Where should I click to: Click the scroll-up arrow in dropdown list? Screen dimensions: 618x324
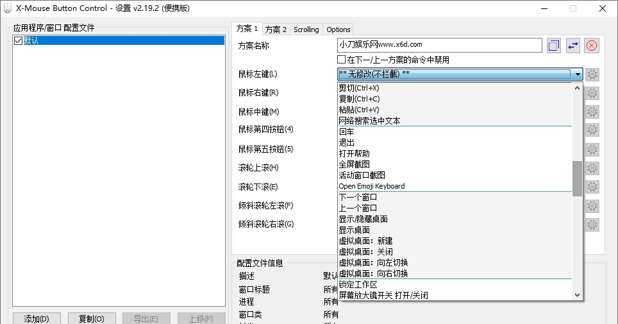click(578, 88)
